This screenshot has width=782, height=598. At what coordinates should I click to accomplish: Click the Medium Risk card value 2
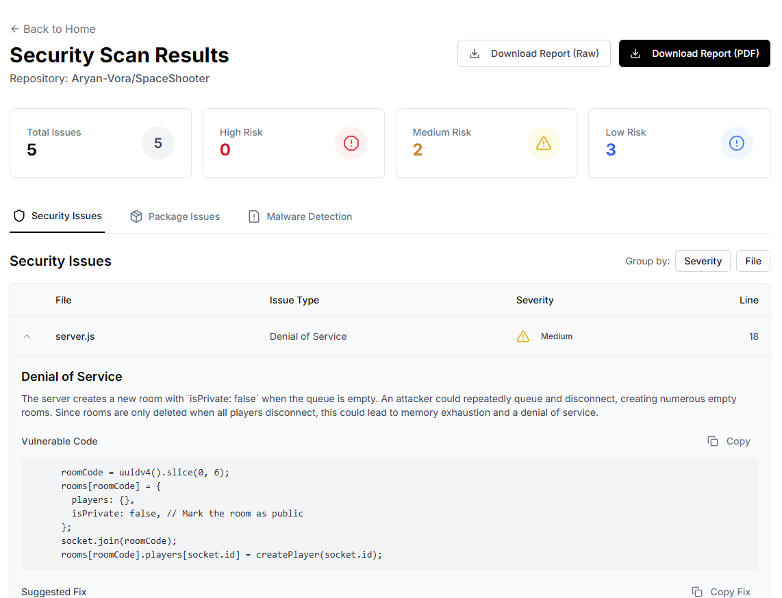[x=418, y=149]
